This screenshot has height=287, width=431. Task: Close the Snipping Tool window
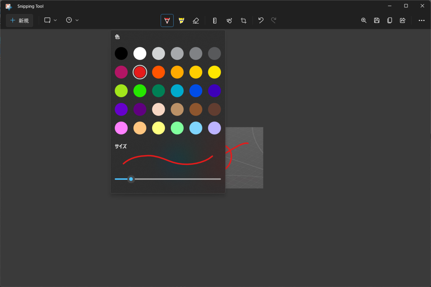point(422,6)
